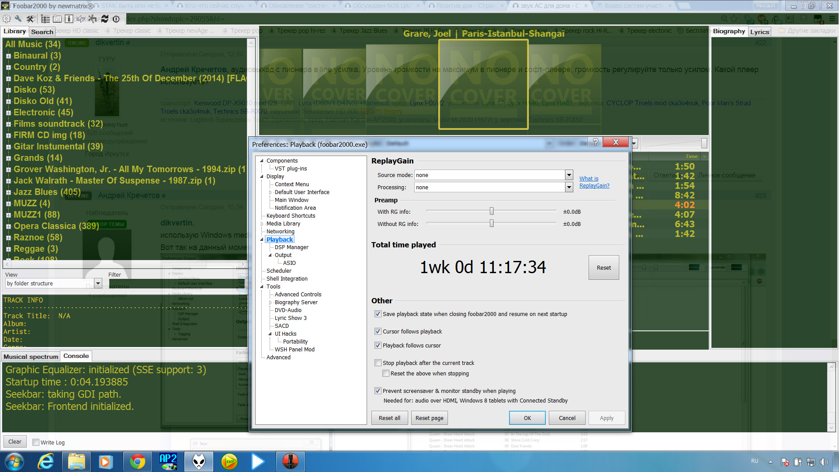Open SVP application from taskbar

[229, 462]
